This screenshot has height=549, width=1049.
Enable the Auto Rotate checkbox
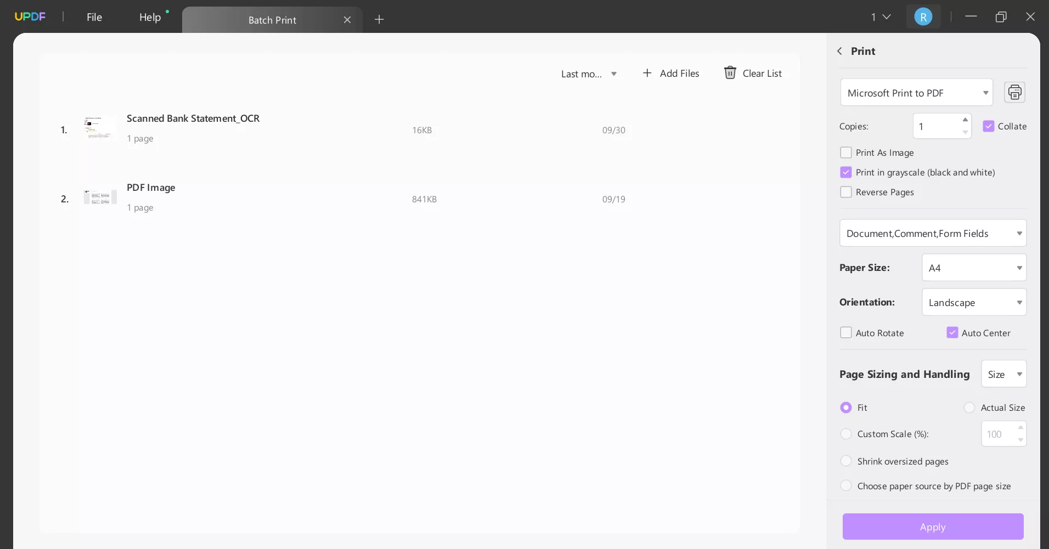(846, 333)
